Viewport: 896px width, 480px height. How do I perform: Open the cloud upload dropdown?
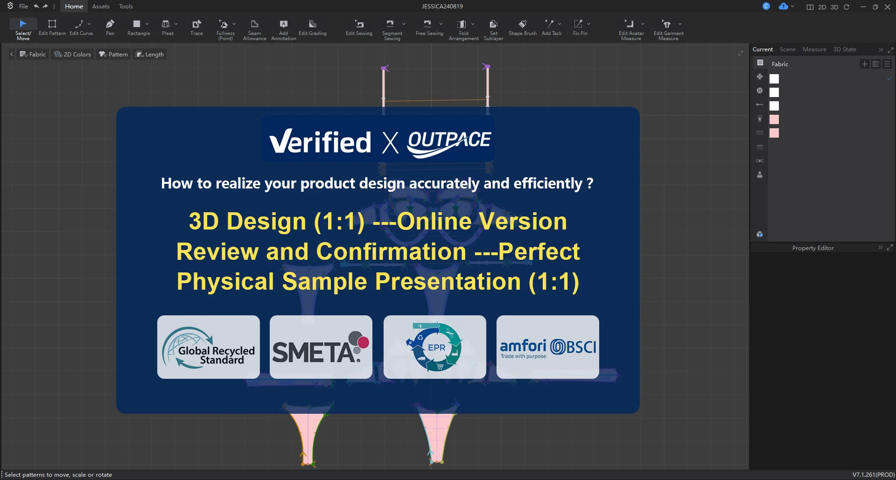click(x=792, y=7)
